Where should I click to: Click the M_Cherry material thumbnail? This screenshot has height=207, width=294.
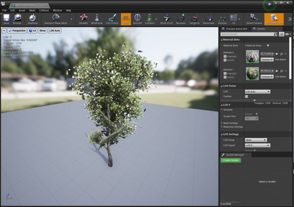[252, 73]
